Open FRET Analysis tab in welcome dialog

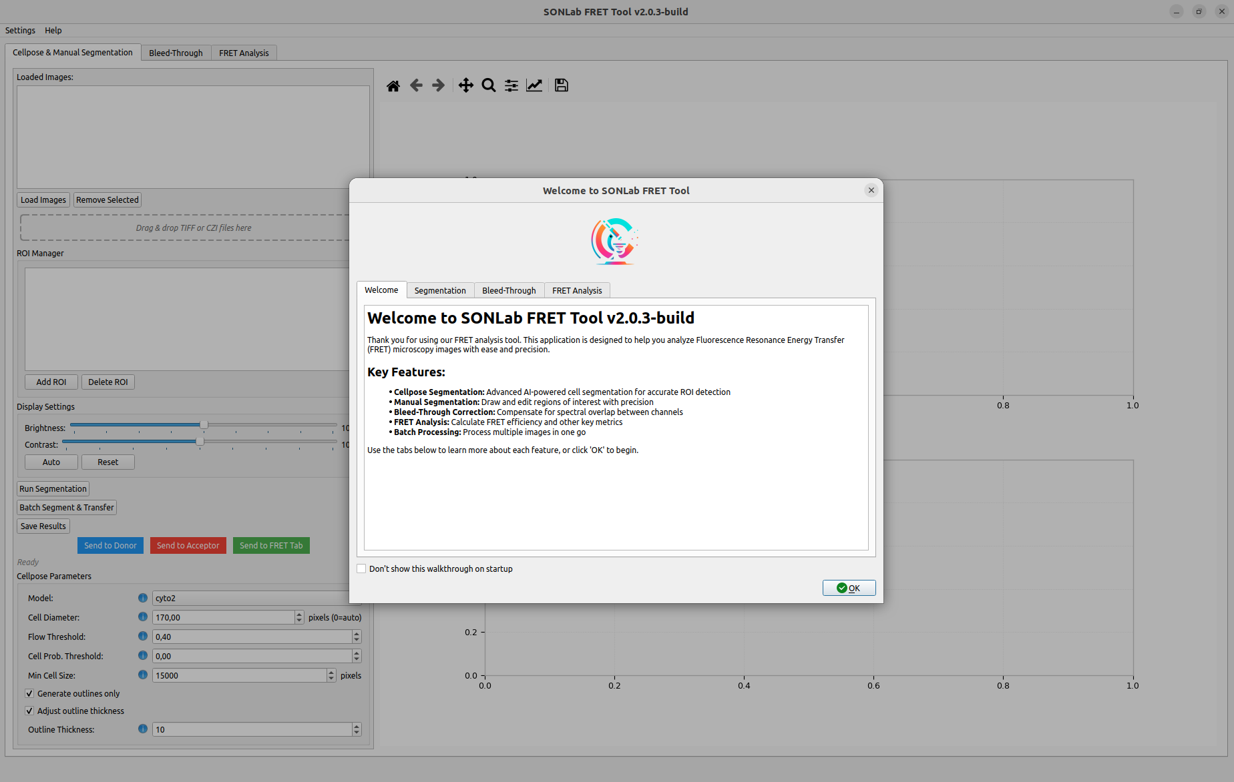577,290
